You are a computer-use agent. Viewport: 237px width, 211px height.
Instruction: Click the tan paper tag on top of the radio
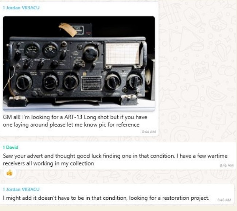click(x=68, y=29)
